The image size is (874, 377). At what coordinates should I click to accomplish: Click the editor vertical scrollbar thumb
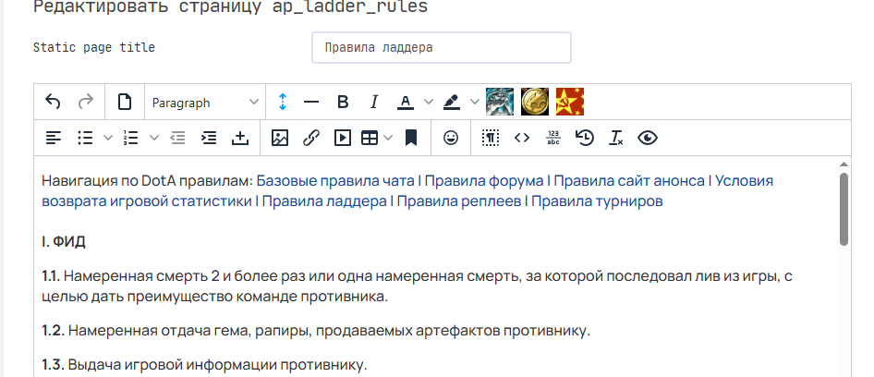coord(844,209)
